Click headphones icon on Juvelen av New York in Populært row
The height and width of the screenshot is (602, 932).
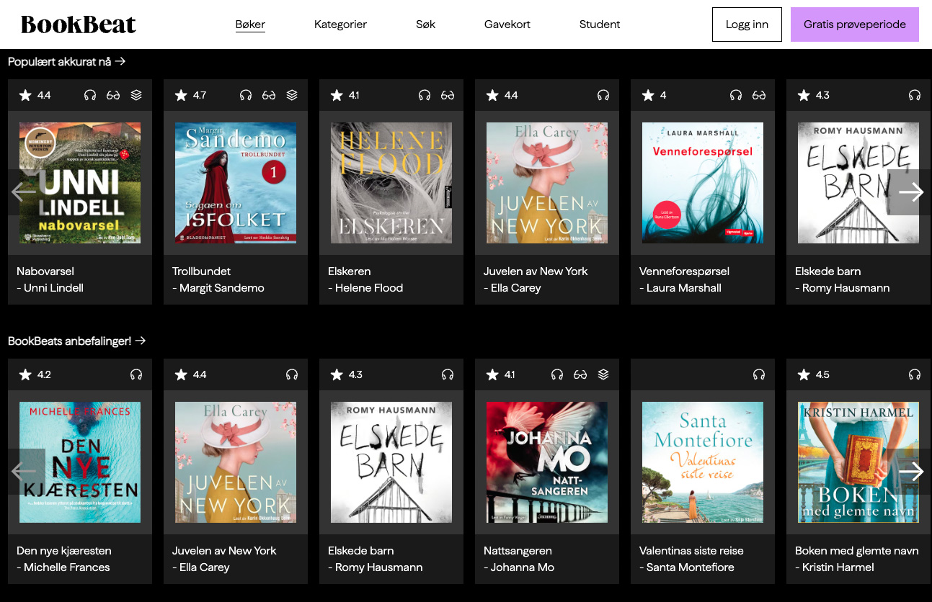603,95
